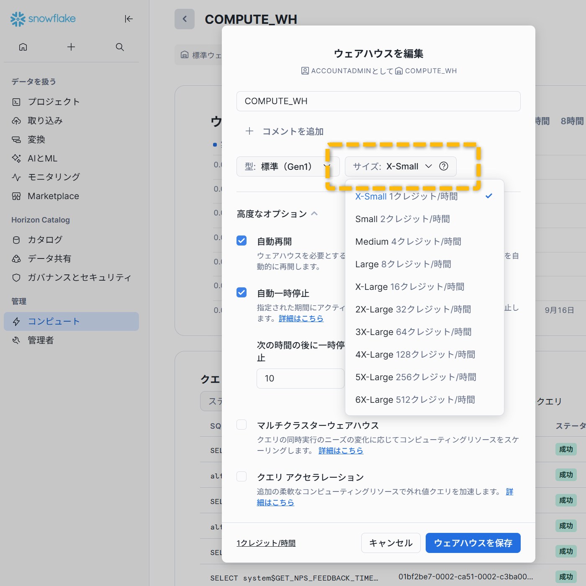The image size is (586, 586).
Task: Click the キャンセル button
Action: pyautogui.click(x=391, y=543)
